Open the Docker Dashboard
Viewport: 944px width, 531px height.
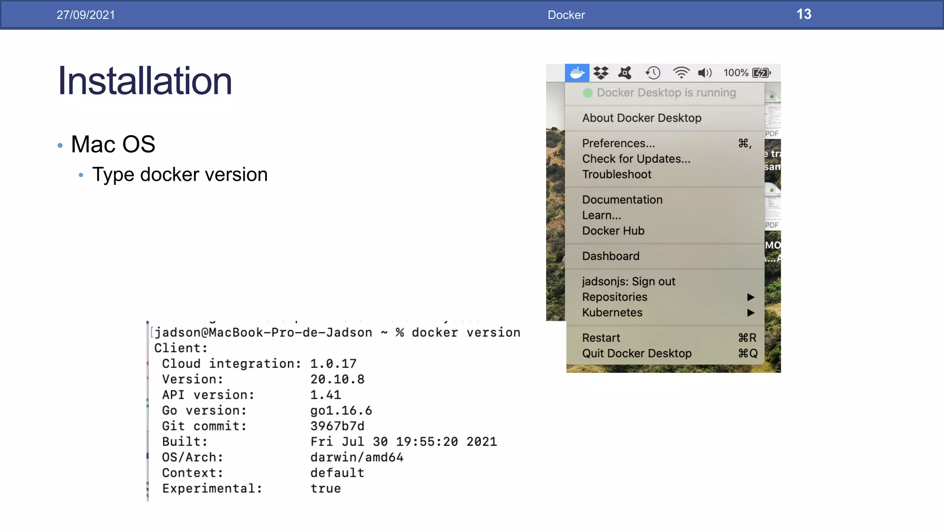611,256
